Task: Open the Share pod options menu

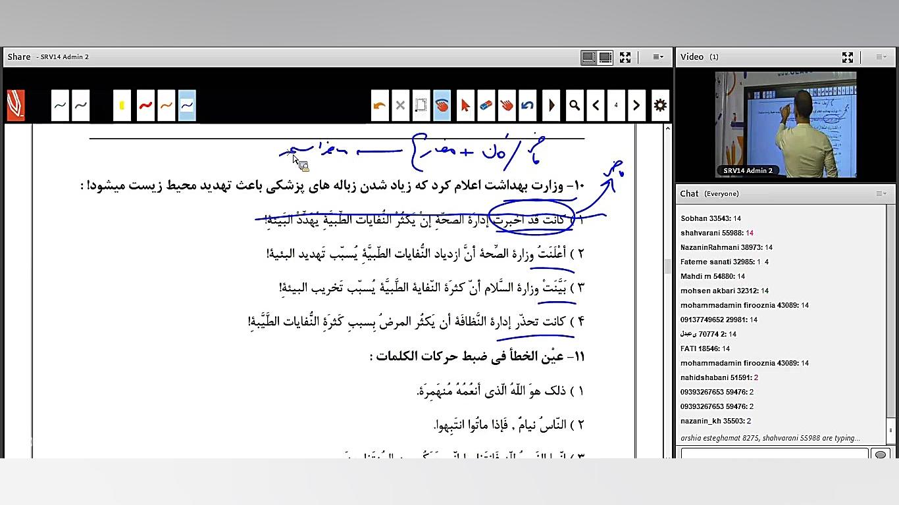Action: 657,57
